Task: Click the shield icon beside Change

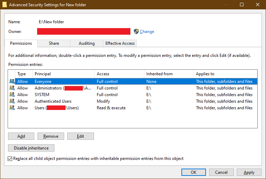Action: [136, 31]
